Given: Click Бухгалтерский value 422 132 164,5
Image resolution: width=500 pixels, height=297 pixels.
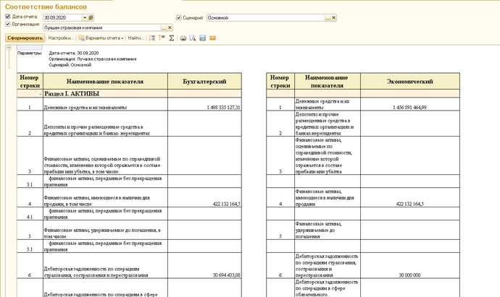Looking at the screenshot, I should 226,205.
